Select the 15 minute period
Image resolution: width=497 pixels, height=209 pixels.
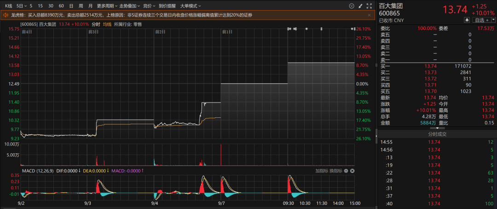point(40,6)
